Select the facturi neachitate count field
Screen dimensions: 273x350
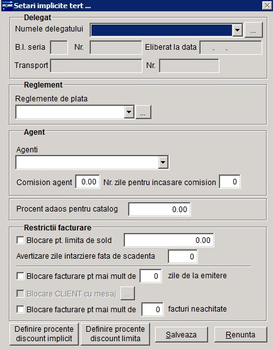point(153,309)
